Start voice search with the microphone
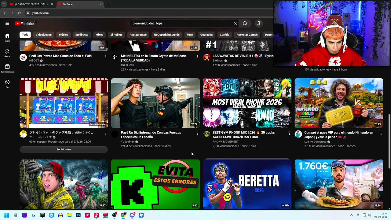The width and height of the screenshot is (391, 220). pos(259,24)
